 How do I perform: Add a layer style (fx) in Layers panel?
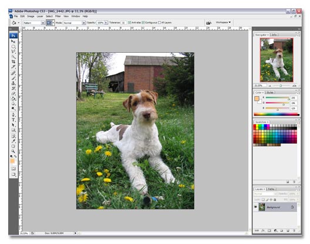click(263, 231)
